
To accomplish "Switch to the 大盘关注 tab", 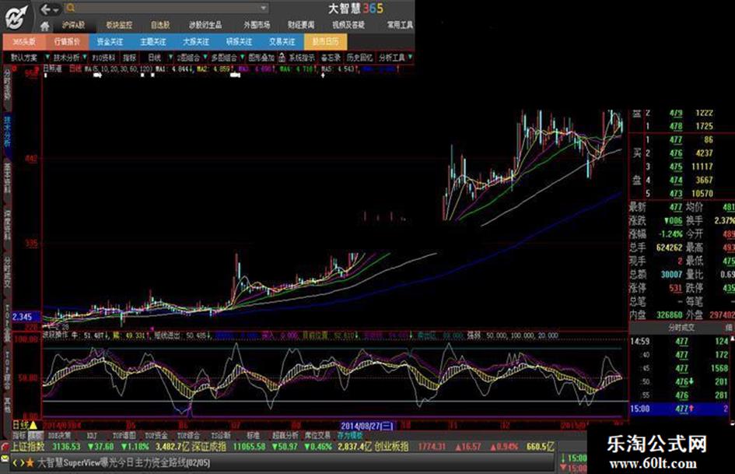I will 197,42.
